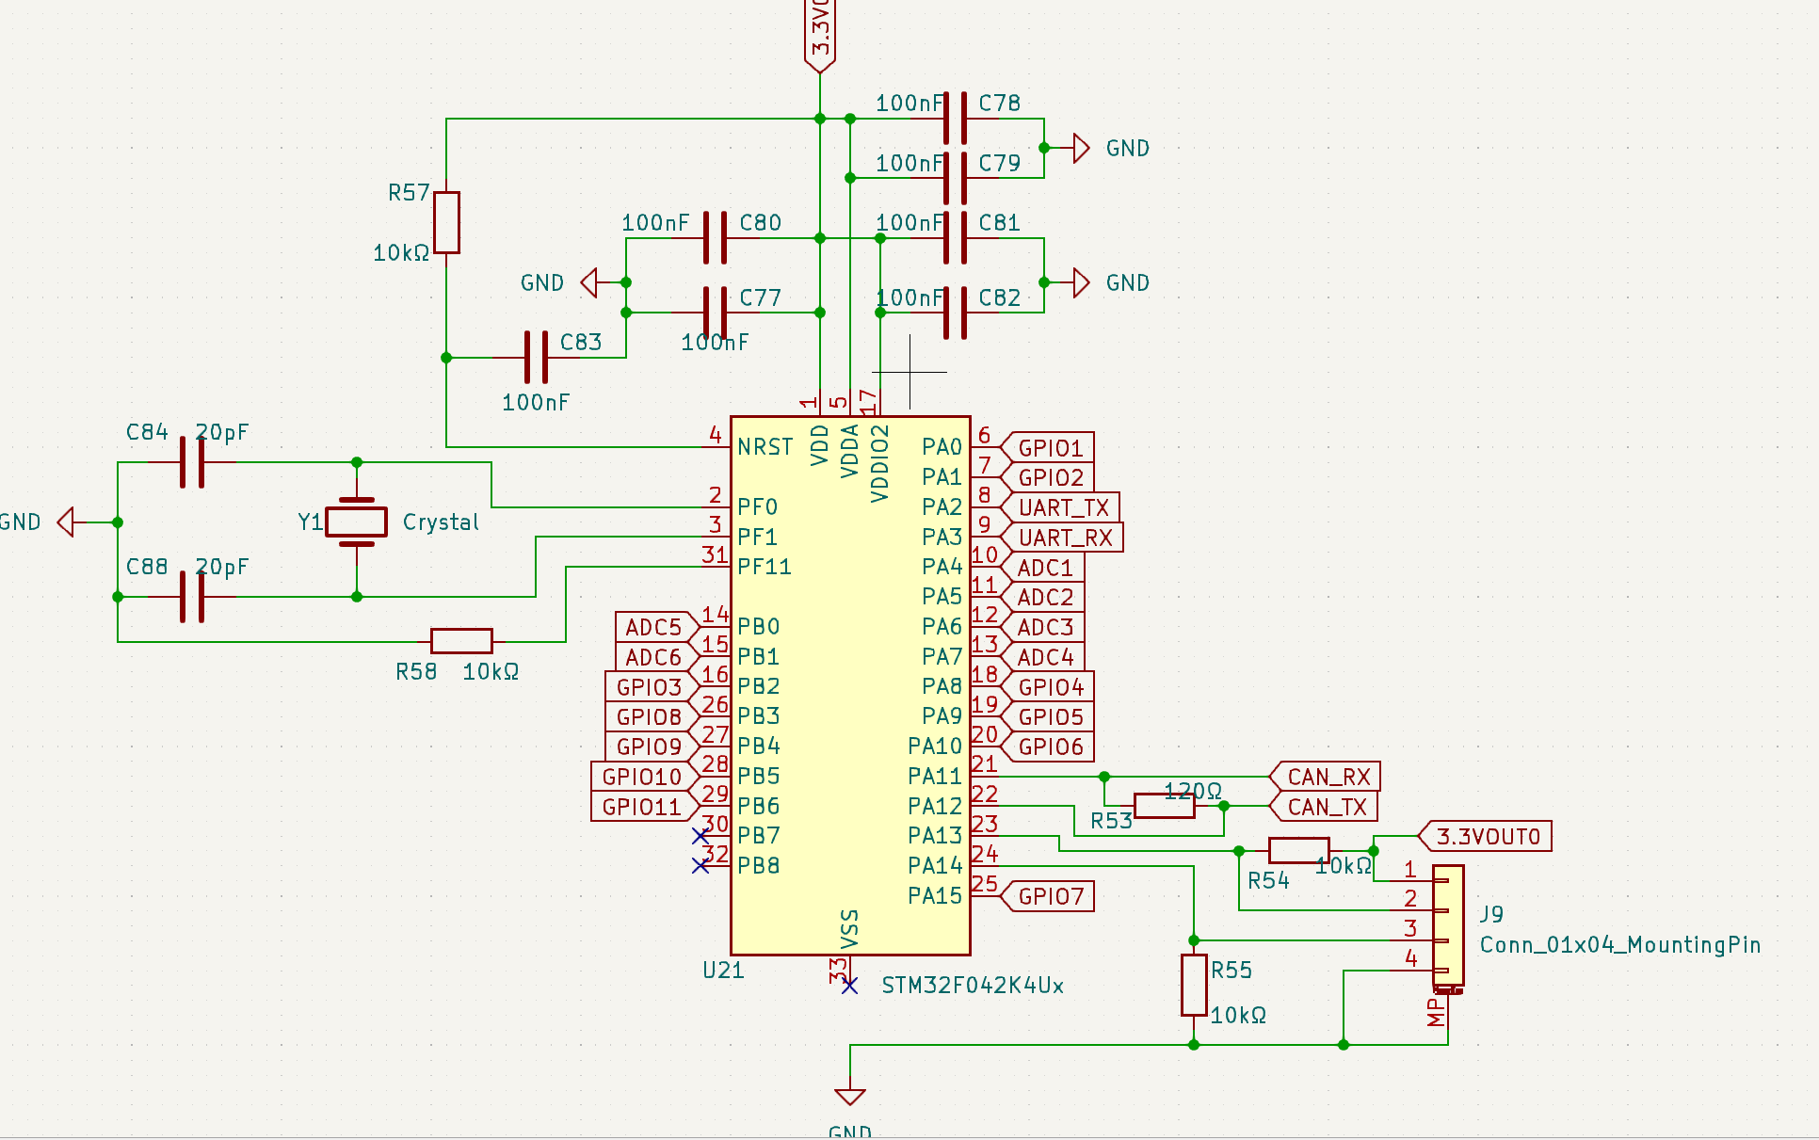
Task: Select capacitor C78 symbol
Action: 956,119
